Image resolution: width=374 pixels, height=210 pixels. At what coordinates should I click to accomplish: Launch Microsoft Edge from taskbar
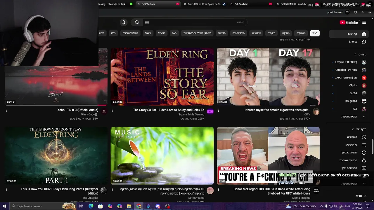pos(91,206)
